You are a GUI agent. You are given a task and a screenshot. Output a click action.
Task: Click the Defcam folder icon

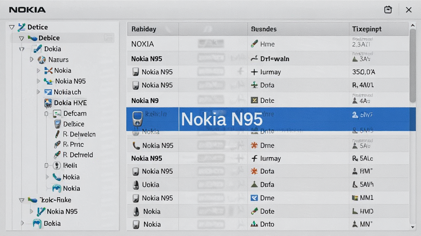[57, 113]
